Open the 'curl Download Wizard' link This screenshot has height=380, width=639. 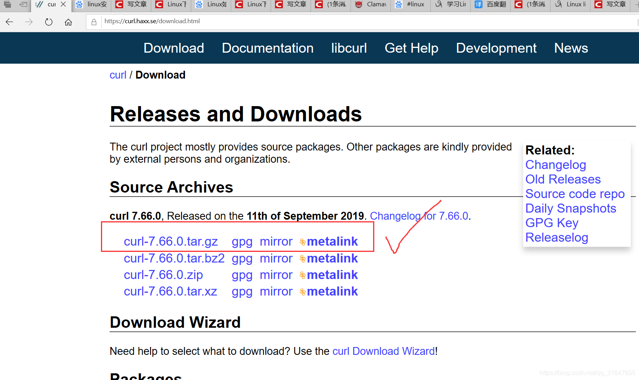click(x=384, y=351)
